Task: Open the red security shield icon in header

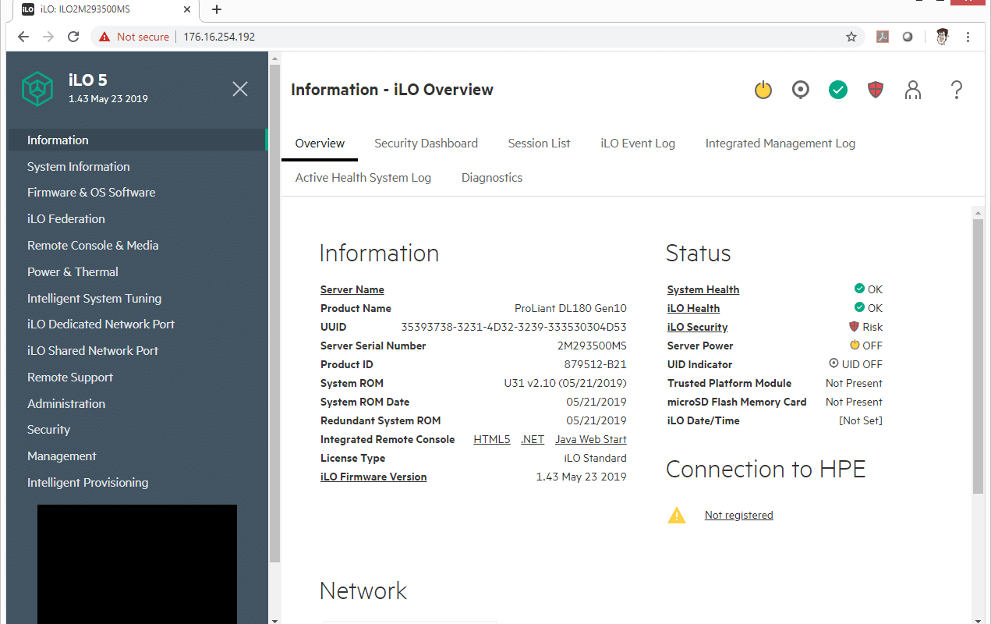Action: [x=876, y=90]
